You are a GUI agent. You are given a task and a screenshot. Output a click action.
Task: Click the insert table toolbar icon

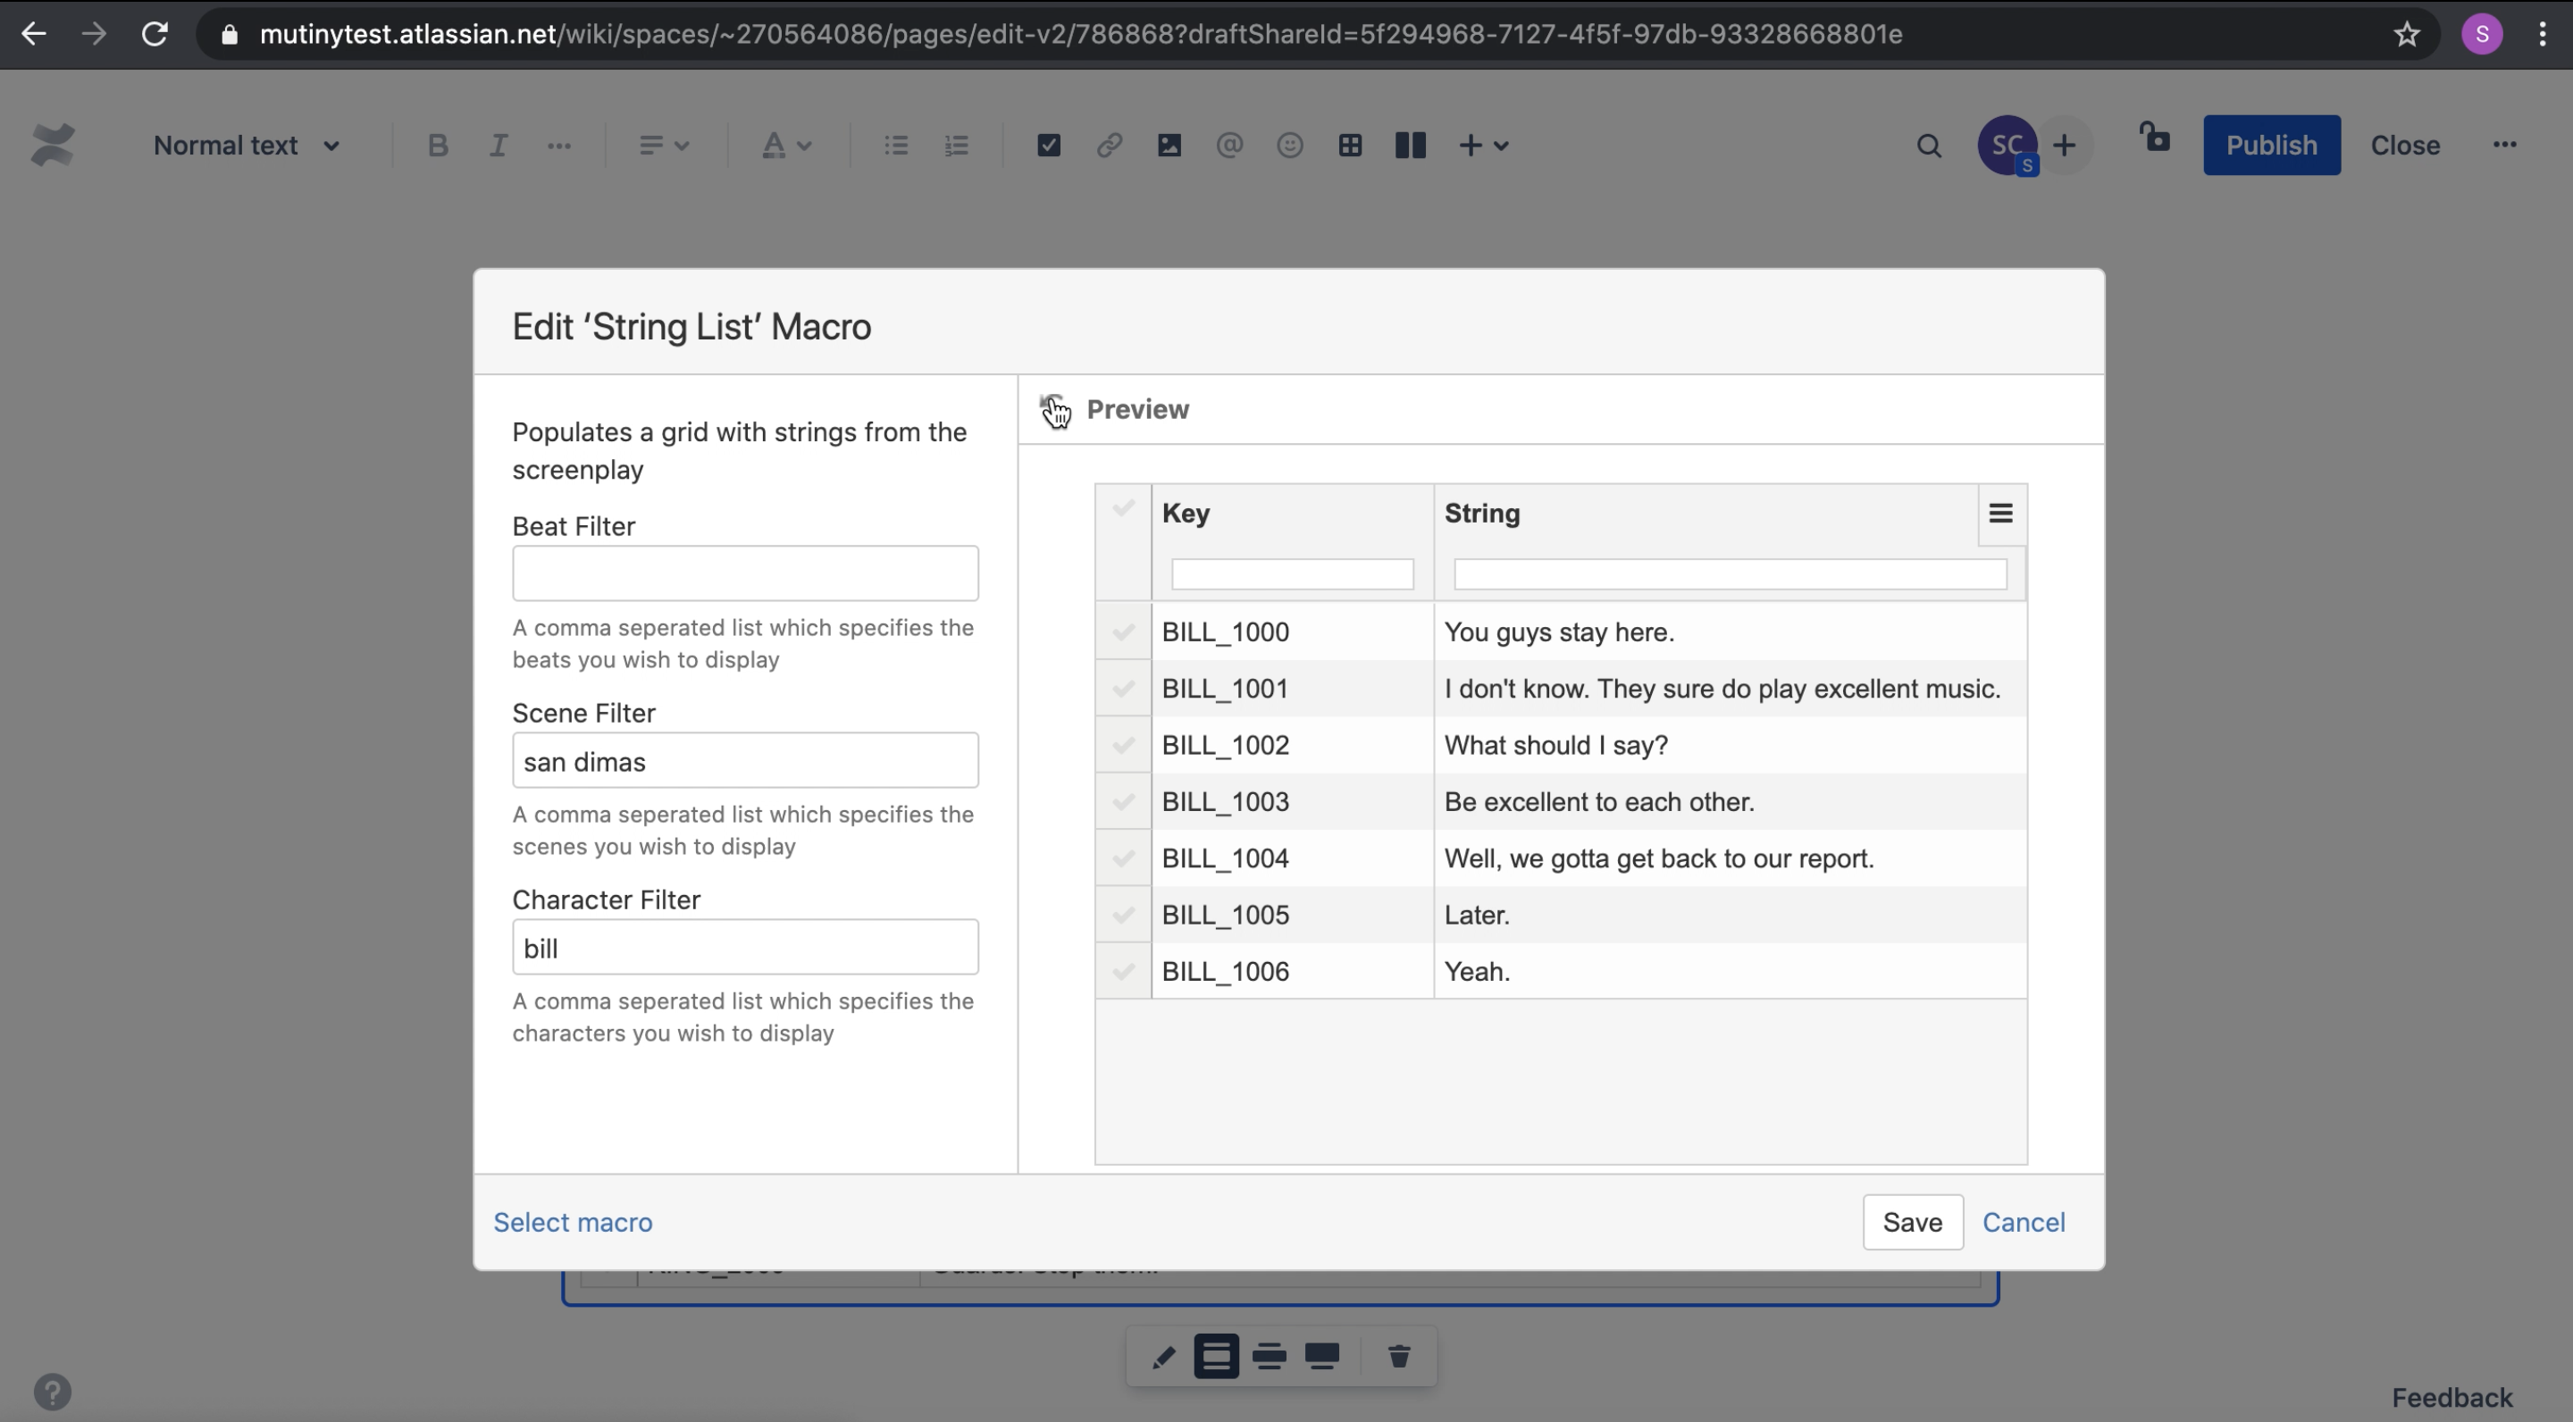[x=1349, y=146]
